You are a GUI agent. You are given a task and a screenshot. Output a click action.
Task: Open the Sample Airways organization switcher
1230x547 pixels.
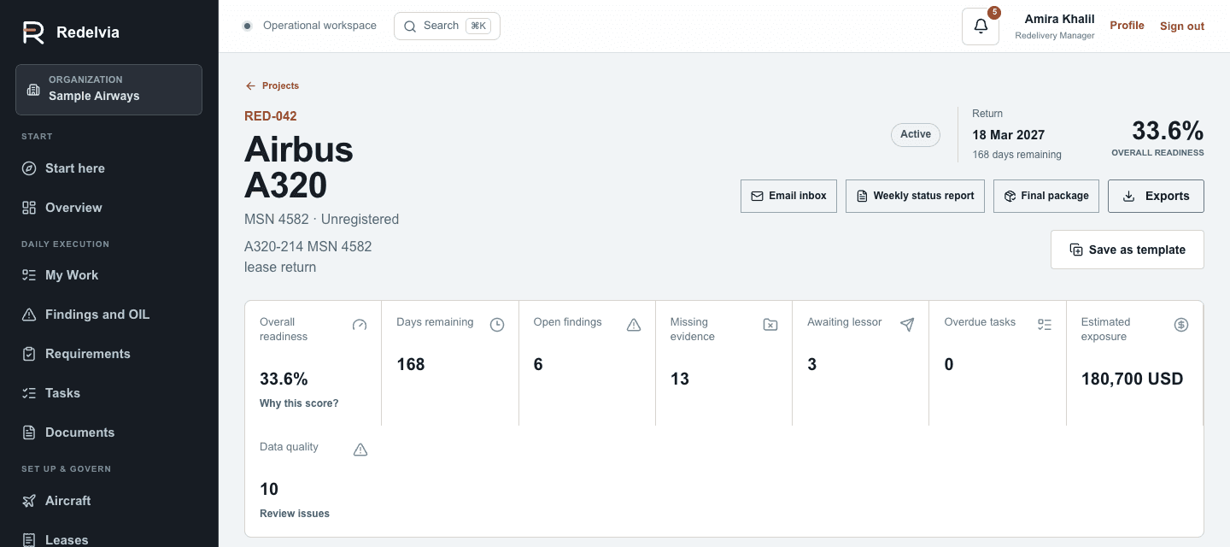[108, 90]
